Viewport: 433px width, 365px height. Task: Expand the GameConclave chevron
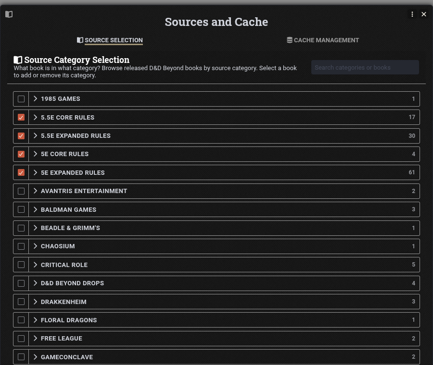point(35,357)
